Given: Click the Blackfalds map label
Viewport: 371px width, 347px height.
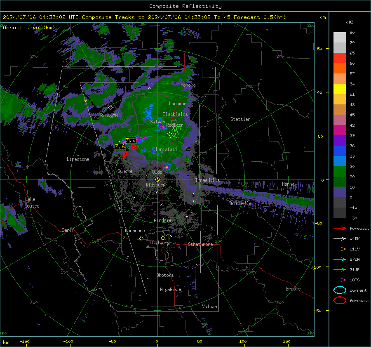Looking at the screenshot, I should coord(175,114).
